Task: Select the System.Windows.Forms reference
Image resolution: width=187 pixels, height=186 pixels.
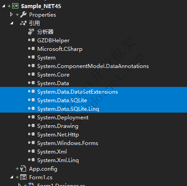Action: click(68, 143)
